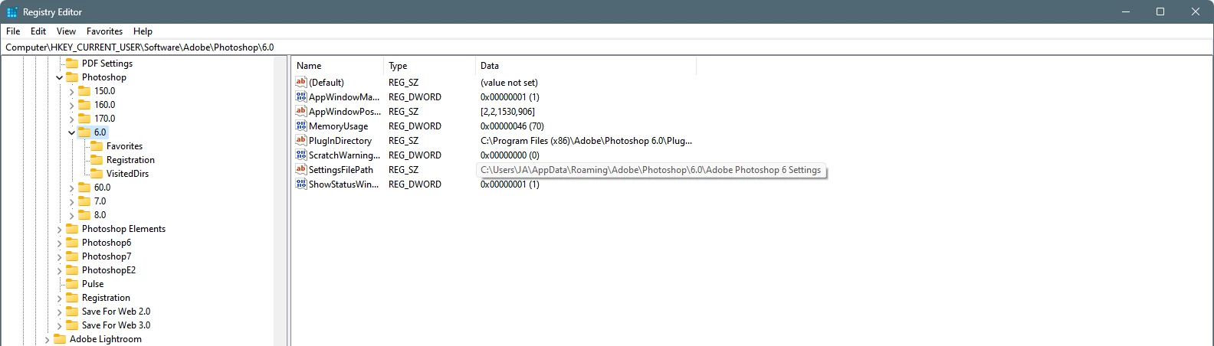Image resolution: width=1214 pixels, height=346 pixels.
Task: Click the Registry Editor title bar icon
Action: (x=12, y=12)
